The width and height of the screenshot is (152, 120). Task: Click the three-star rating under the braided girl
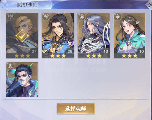tap(130, 56)
